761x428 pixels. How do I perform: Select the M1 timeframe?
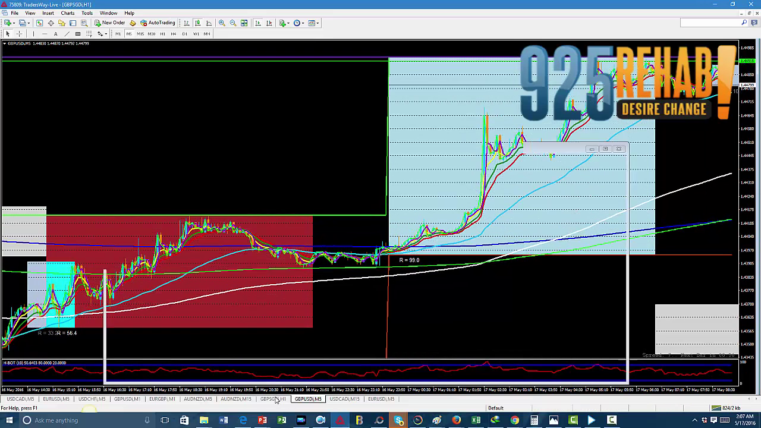(x=118, y=34)
